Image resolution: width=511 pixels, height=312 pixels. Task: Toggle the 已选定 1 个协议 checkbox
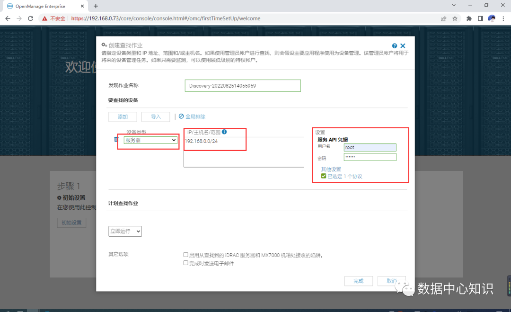pyautogui.click(x=324, y=176)
